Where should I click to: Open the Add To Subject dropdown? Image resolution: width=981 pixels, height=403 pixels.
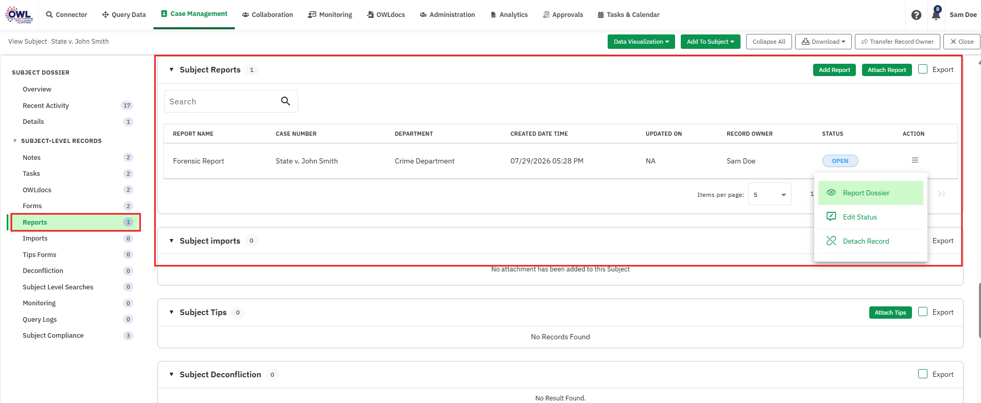711,42
